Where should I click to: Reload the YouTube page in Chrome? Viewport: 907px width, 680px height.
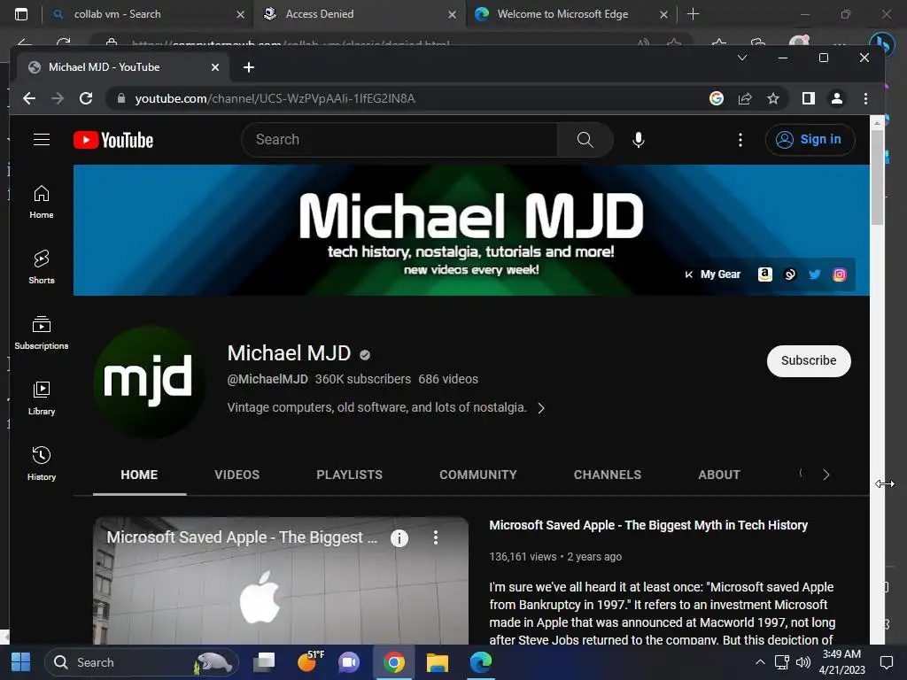[86, 98]
